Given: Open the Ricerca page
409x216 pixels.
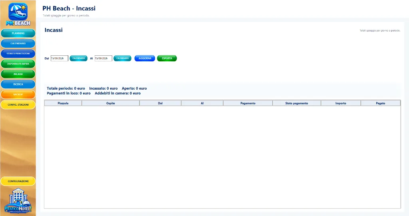Looking at the screenshot, I should tap(18, 84).
